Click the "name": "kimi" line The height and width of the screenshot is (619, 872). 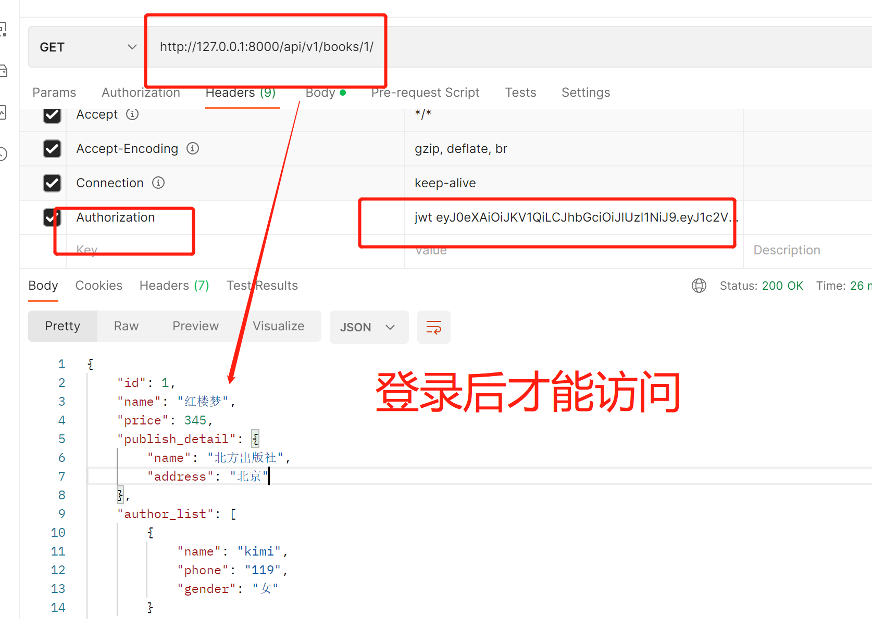tap(233, 551)
